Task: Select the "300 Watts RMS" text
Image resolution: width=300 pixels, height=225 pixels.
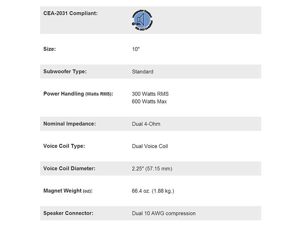Action: tap(150, 94)
